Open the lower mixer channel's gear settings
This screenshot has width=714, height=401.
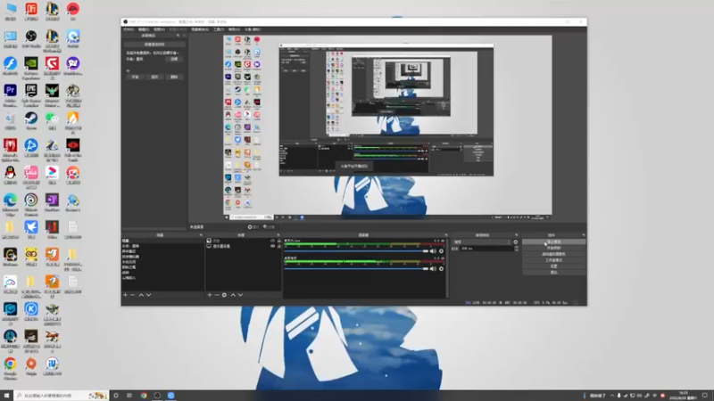tap(441, 269)
